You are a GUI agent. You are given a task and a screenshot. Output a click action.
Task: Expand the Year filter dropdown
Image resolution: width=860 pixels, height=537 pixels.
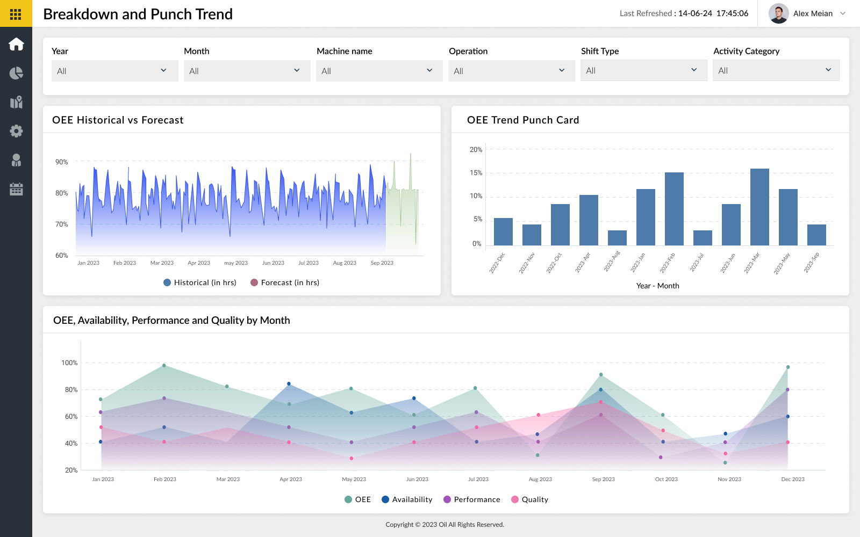(x=114, y=71)
